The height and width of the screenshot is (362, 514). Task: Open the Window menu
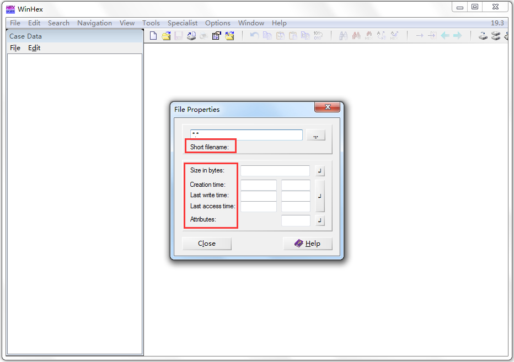(x=251, y=23)
